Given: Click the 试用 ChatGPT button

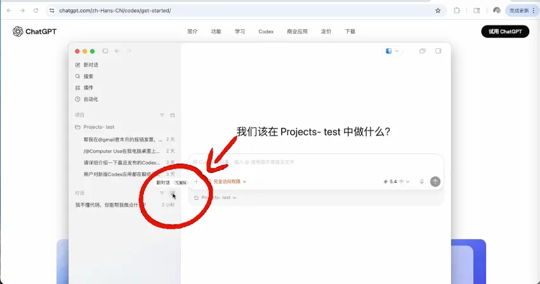Looking at the screenshot, I should [505, 31].
